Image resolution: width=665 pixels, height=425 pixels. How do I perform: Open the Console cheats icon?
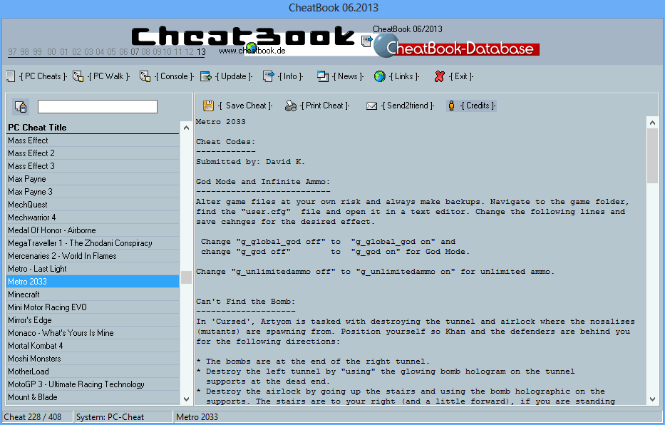pyautogui.click(x=145, y=76)
